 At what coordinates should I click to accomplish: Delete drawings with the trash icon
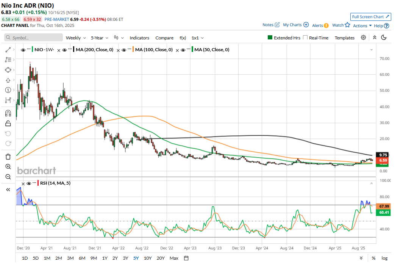click(x=8, y=157)
